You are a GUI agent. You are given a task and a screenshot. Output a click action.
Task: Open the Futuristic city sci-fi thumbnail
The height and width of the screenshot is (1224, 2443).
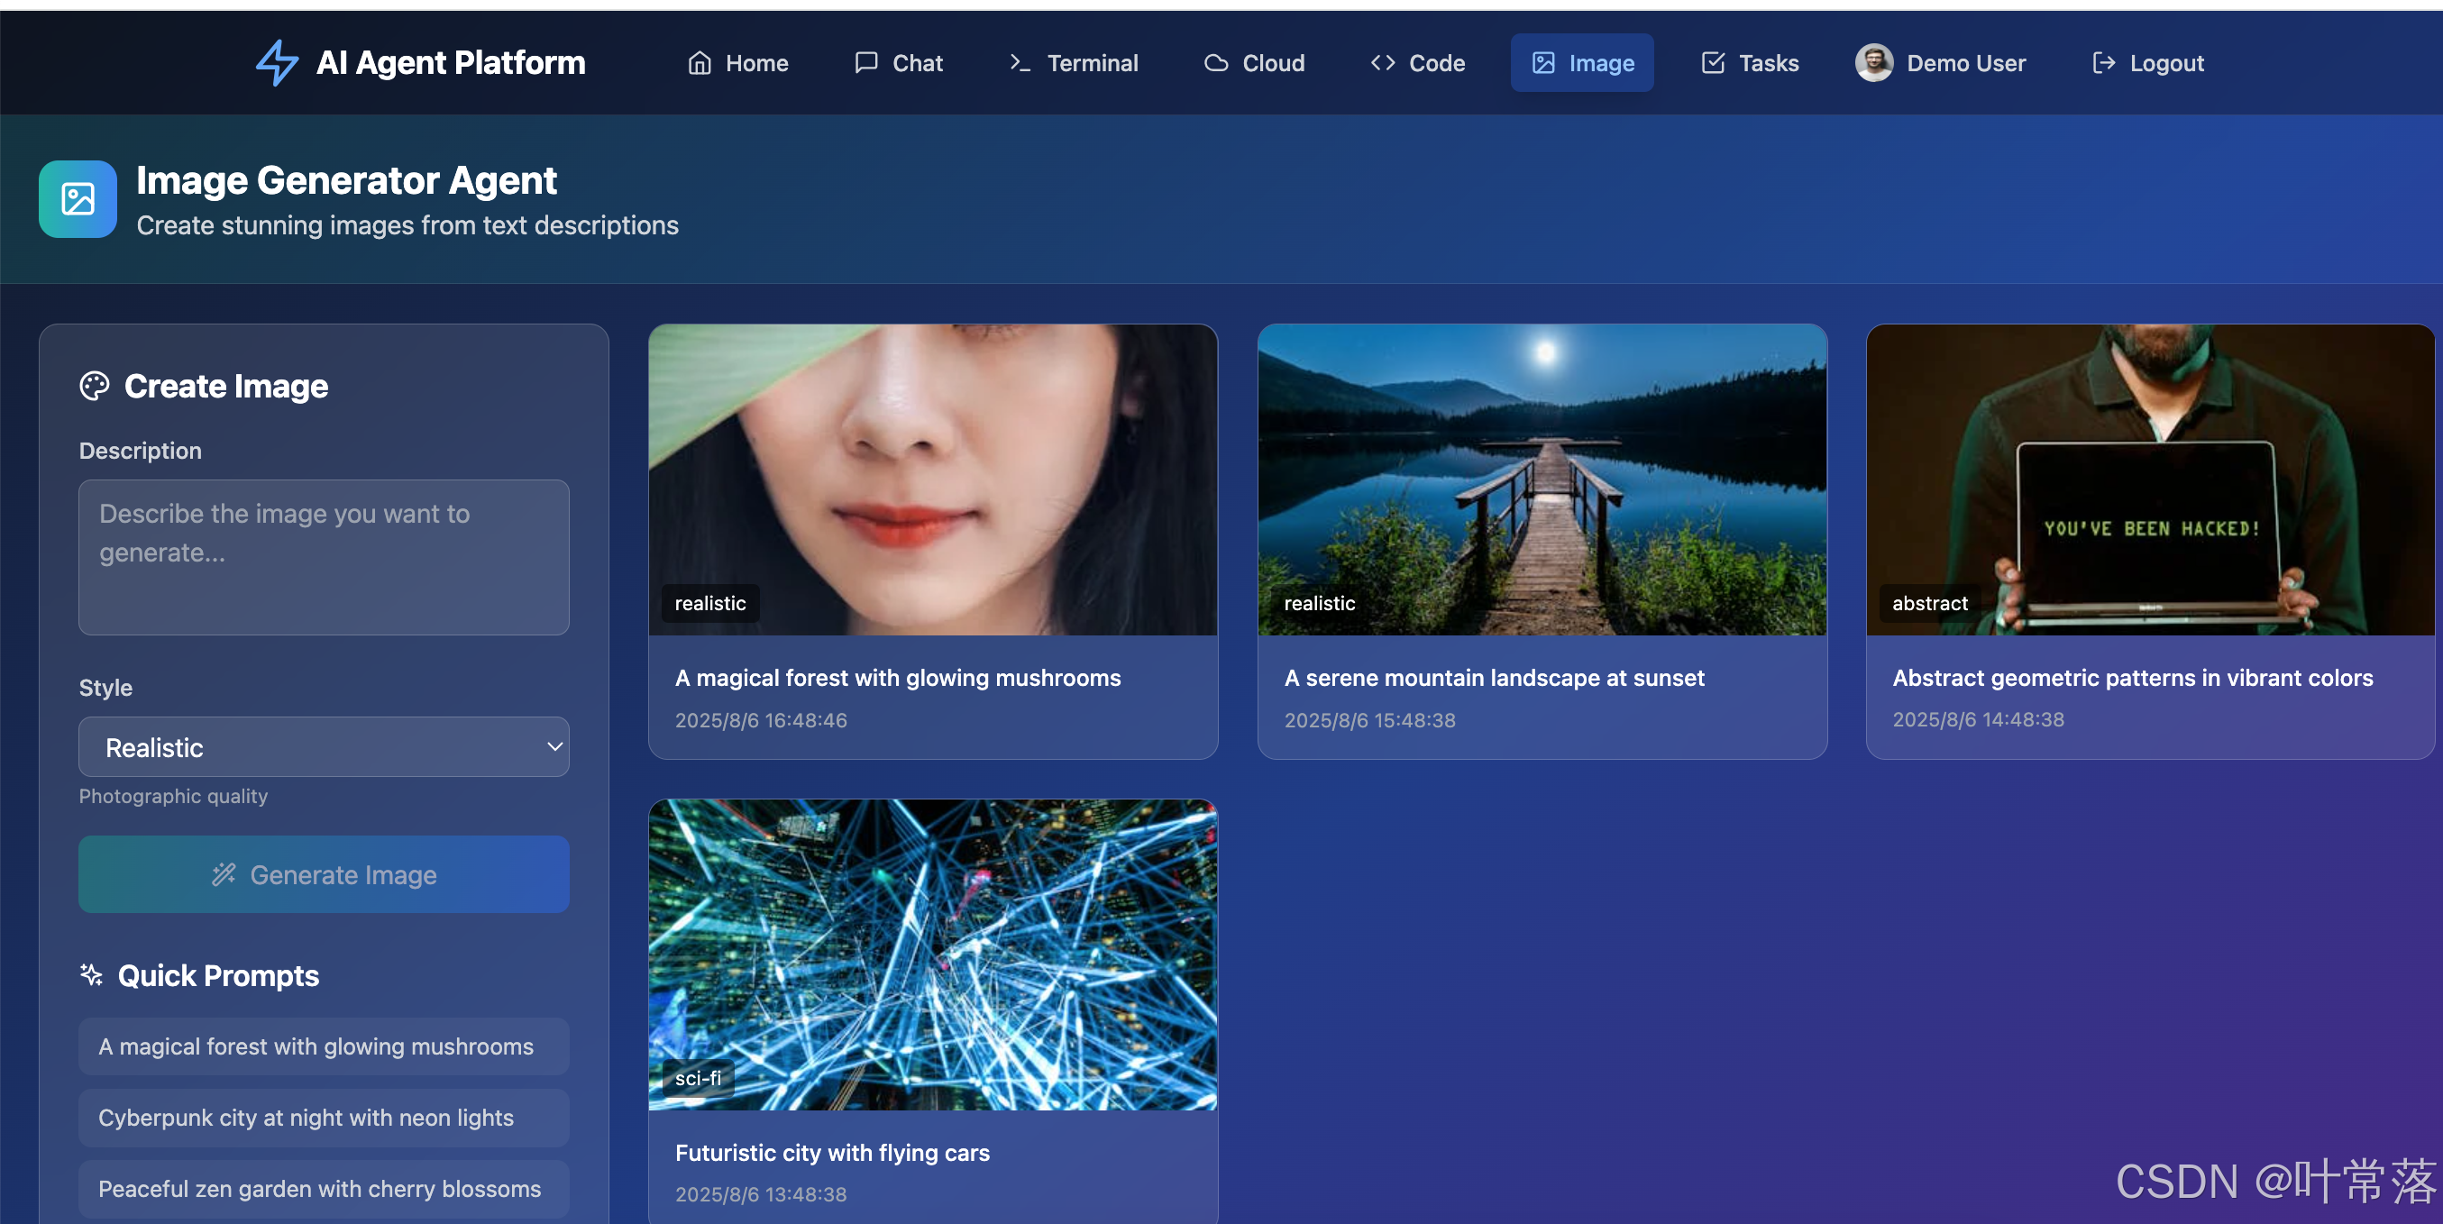pos(932,954)
